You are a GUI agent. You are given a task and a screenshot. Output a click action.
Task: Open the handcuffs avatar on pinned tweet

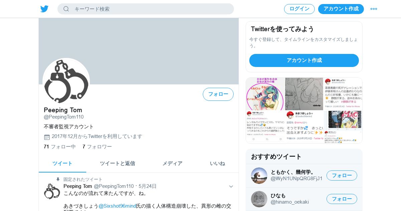click(52, 191)
